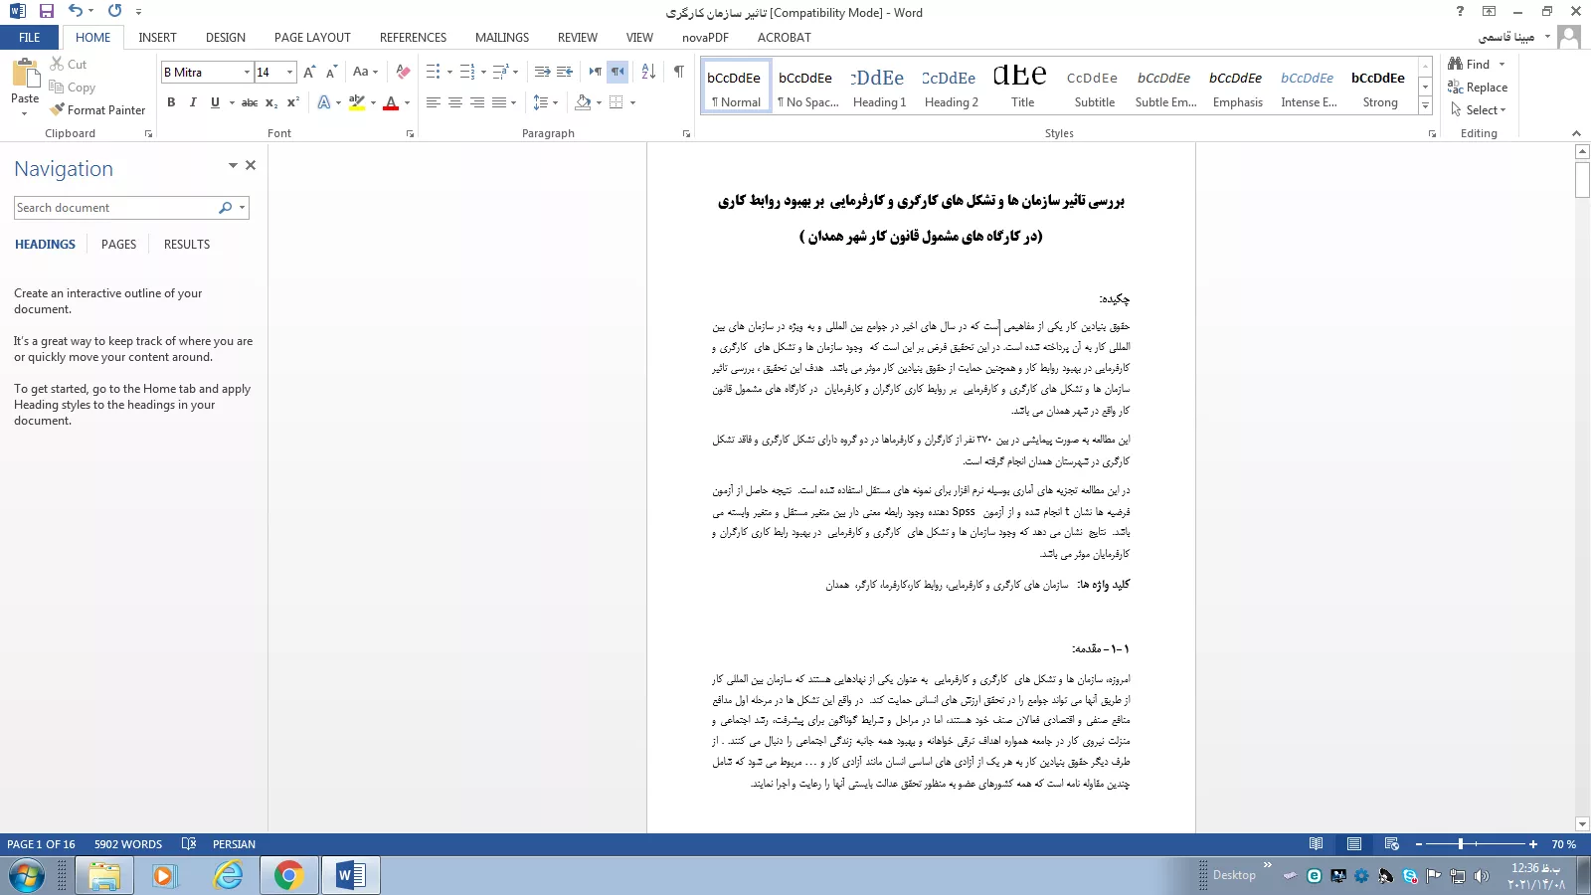Click the Sort A-Z icon

click(x=648, y=72)
